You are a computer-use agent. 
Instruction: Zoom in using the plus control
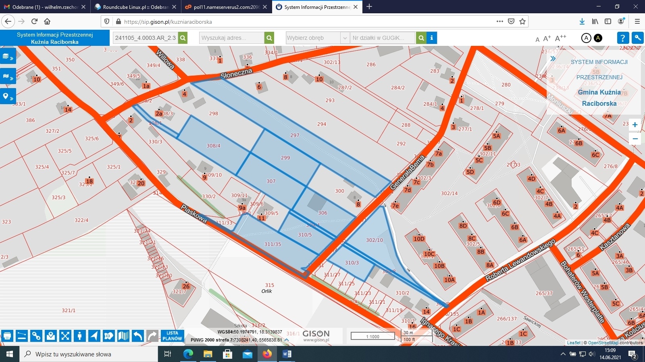point(635,125)
